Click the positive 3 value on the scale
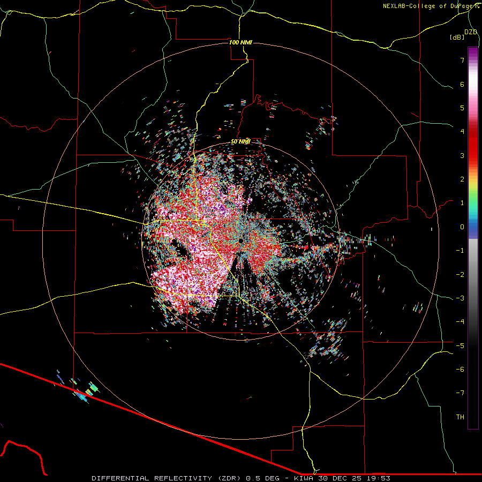Screen dimensions: 482x482 462,155
